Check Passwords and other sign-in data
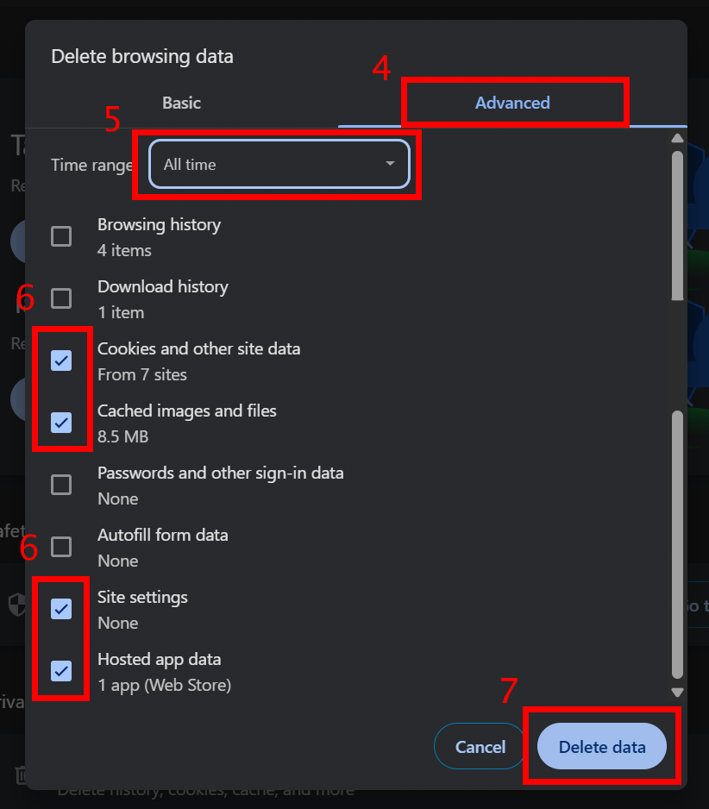The image size is (709, 809). pyautogui.click(x=61, y=485)
